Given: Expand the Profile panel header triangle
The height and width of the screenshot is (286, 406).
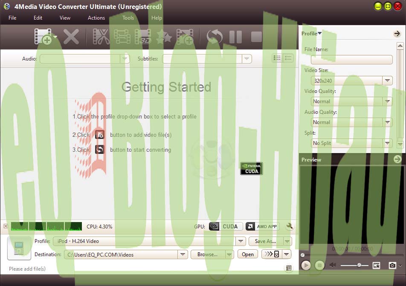Looking at the screenshot, I should [x=319, y=33].
